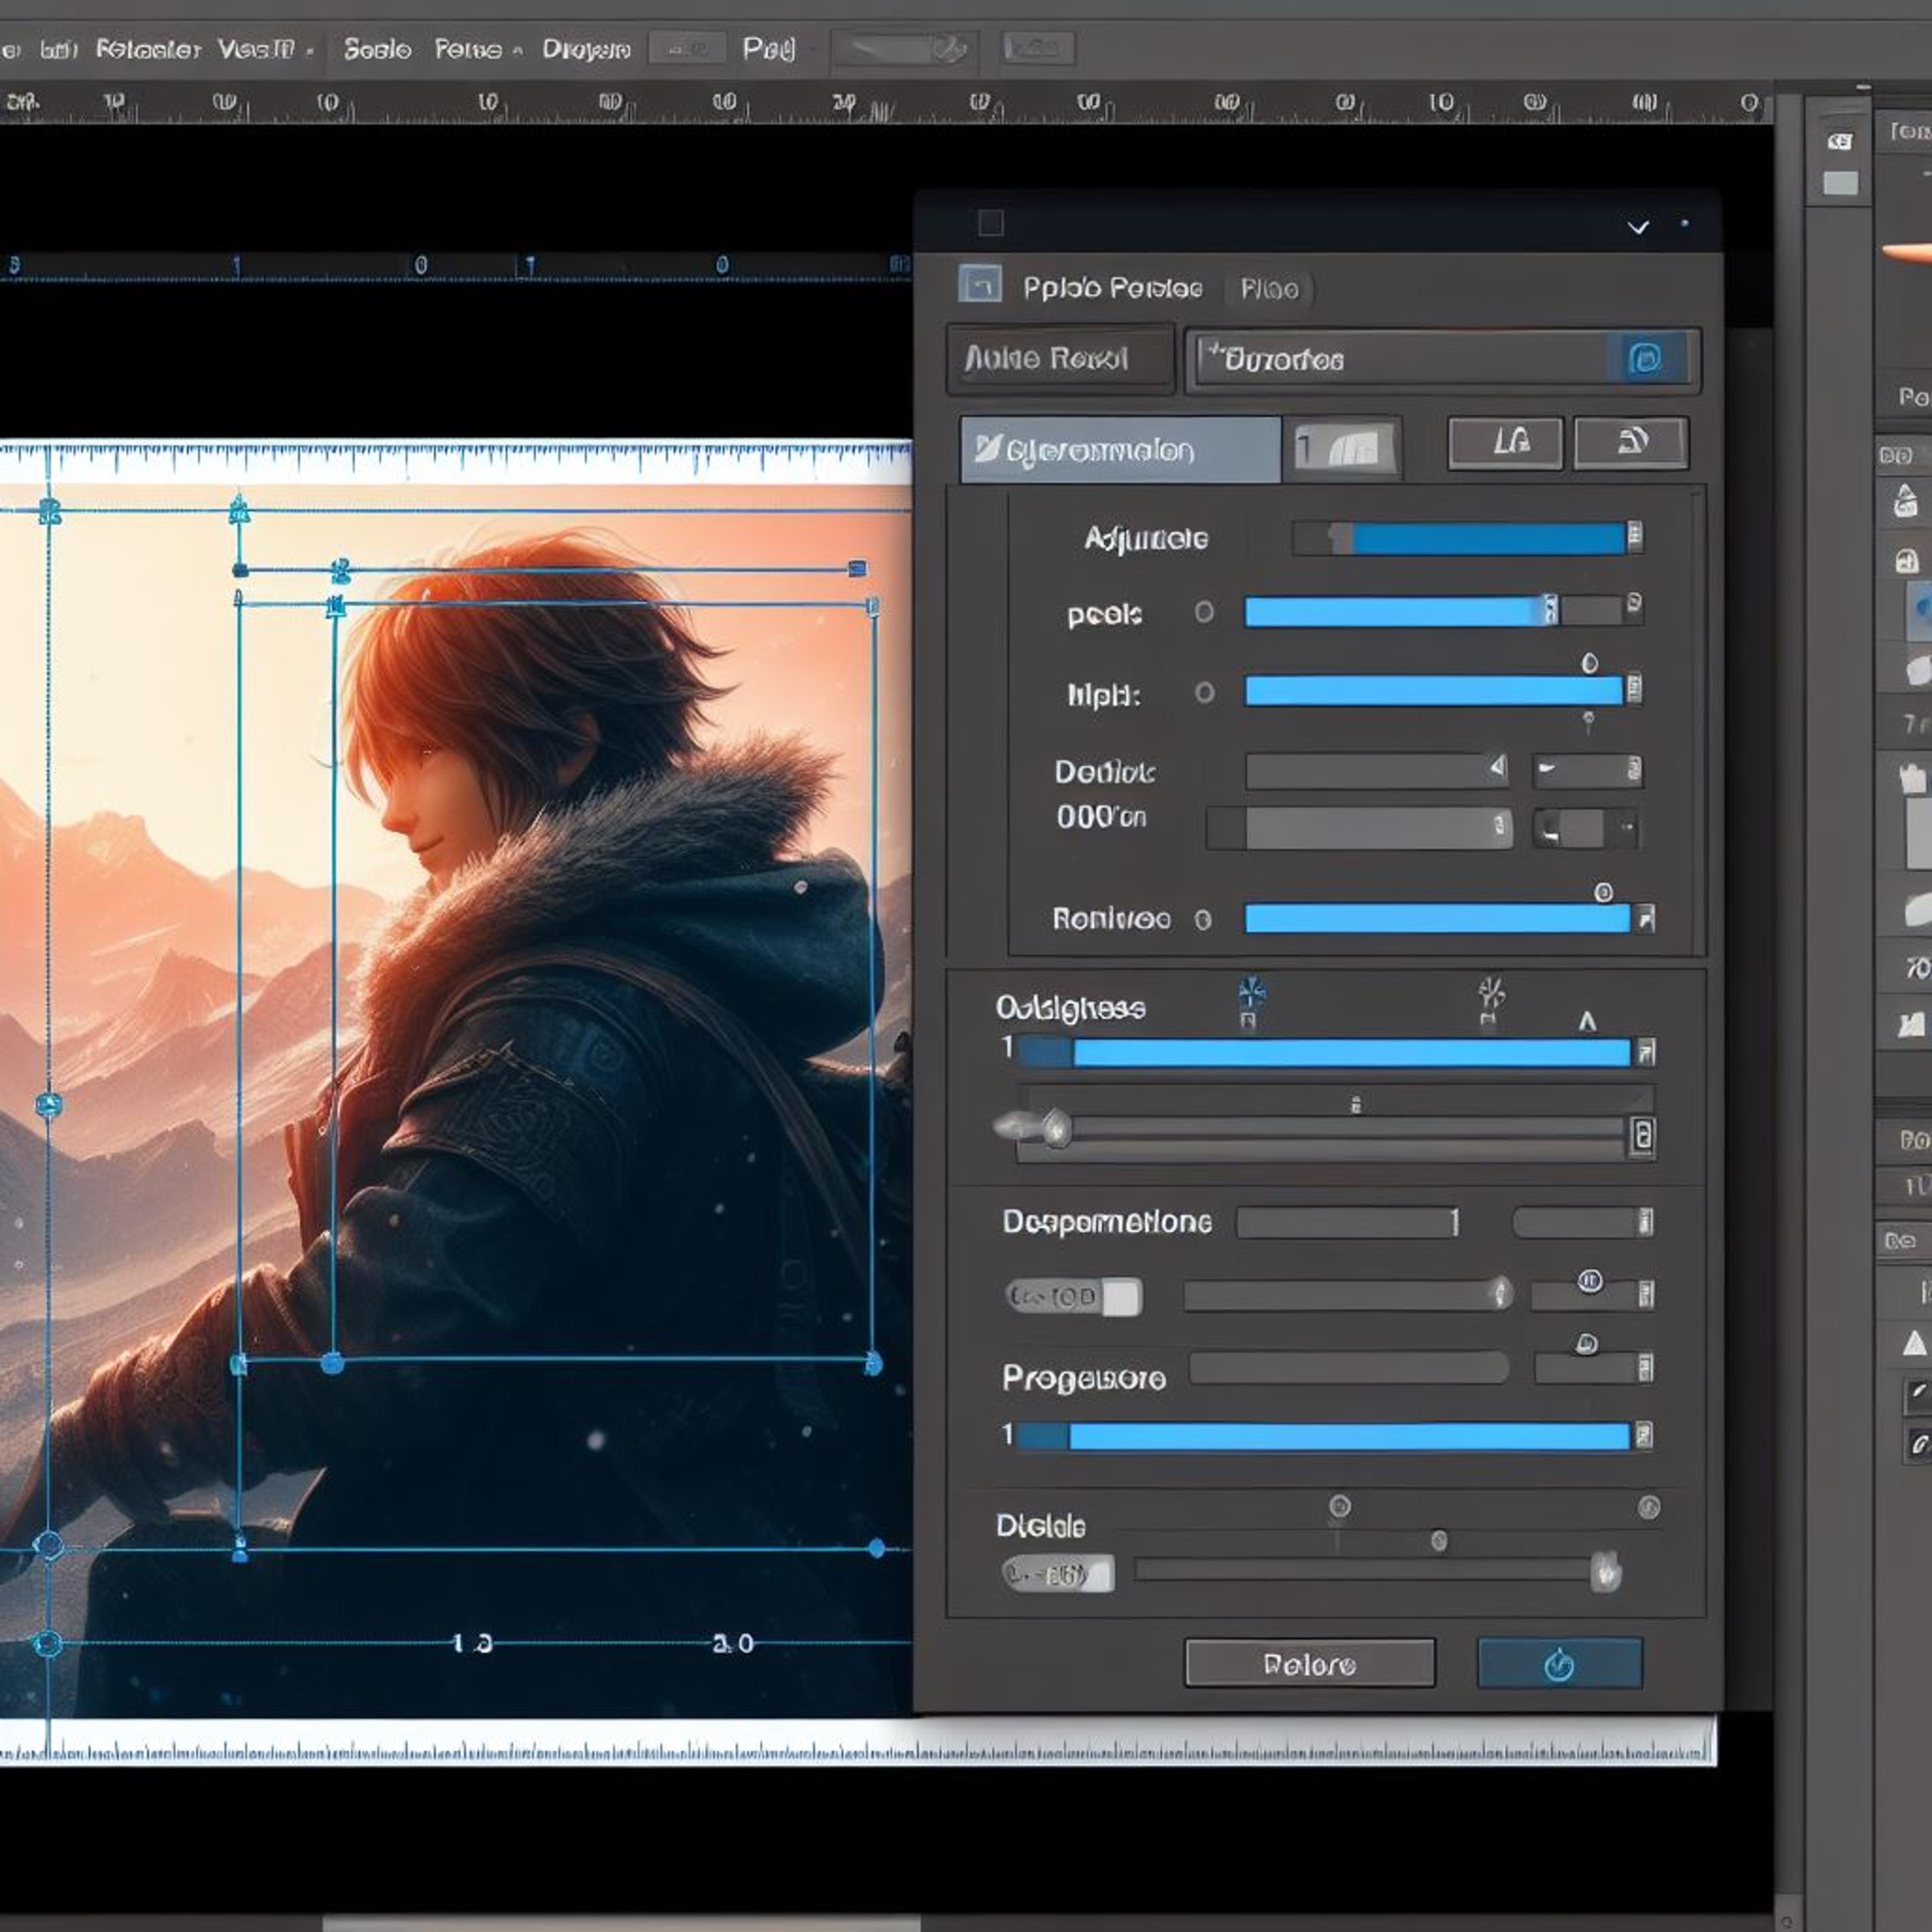
Task: Click the Deopernerione input field
Action: point(1348,1222)
